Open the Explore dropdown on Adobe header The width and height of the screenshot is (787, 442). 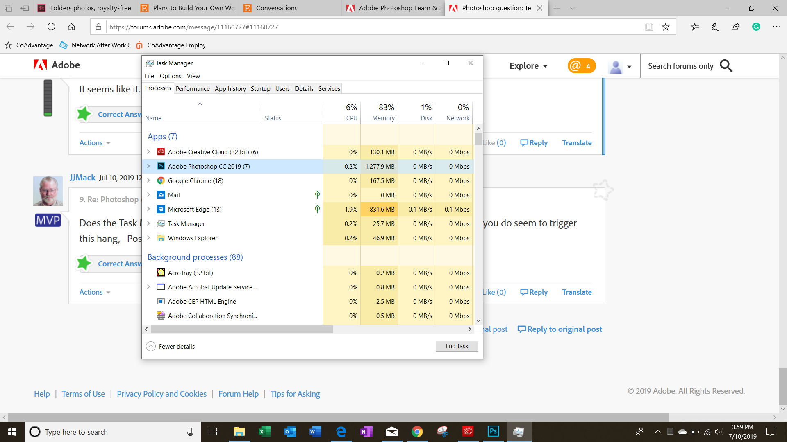point(528,66)
